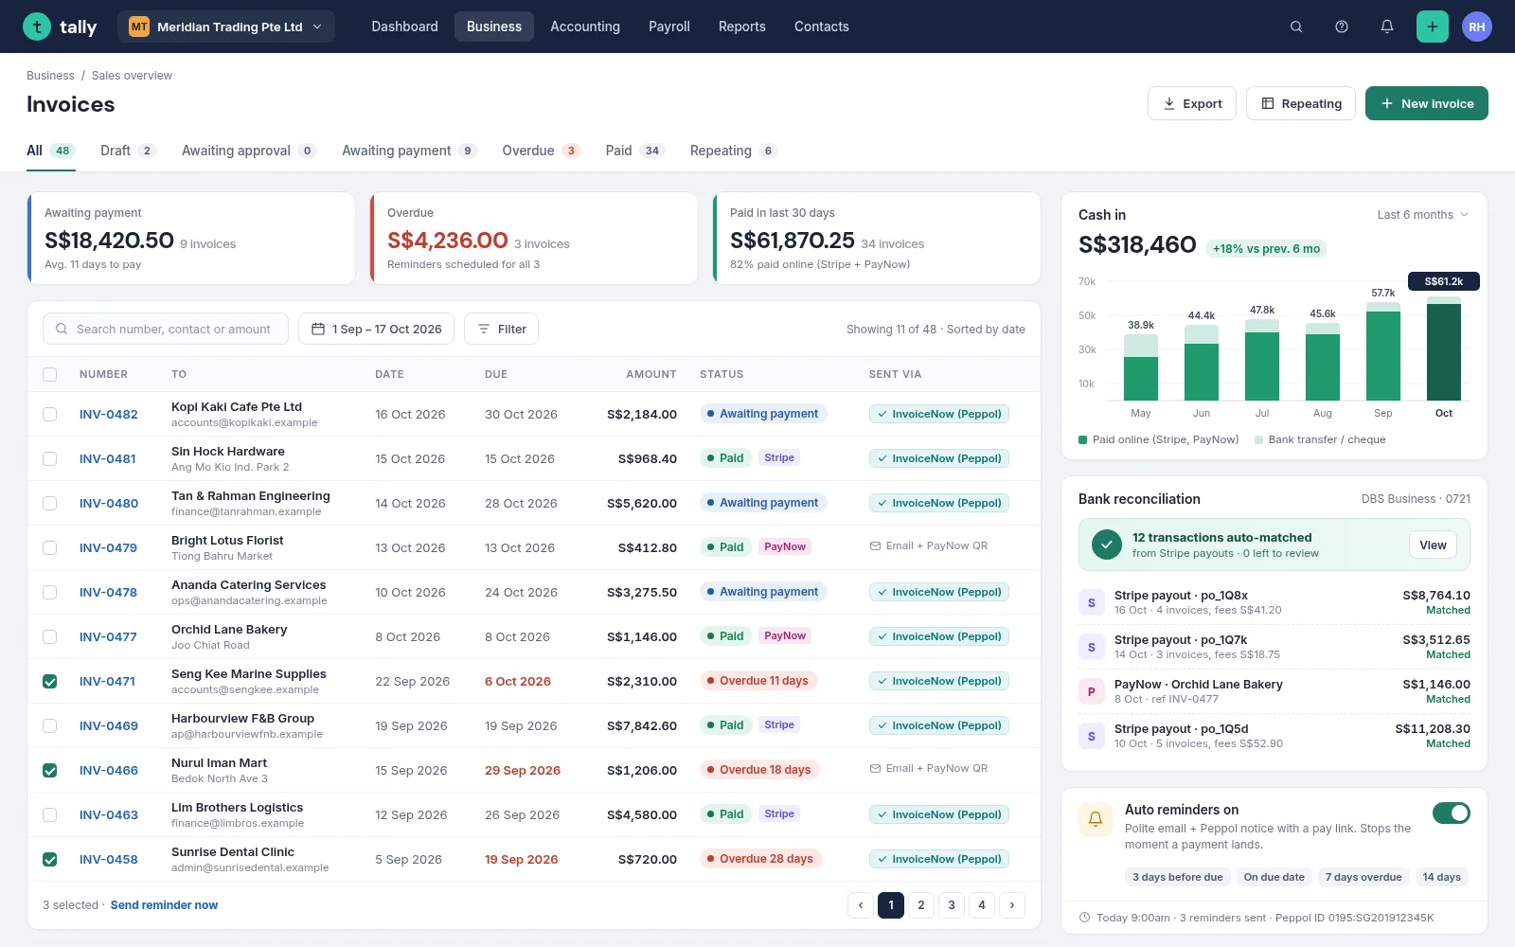The width and height of the screenshot is (1515, 947).
Task: Click the calendar icon in date range
Action: [318, 329]
